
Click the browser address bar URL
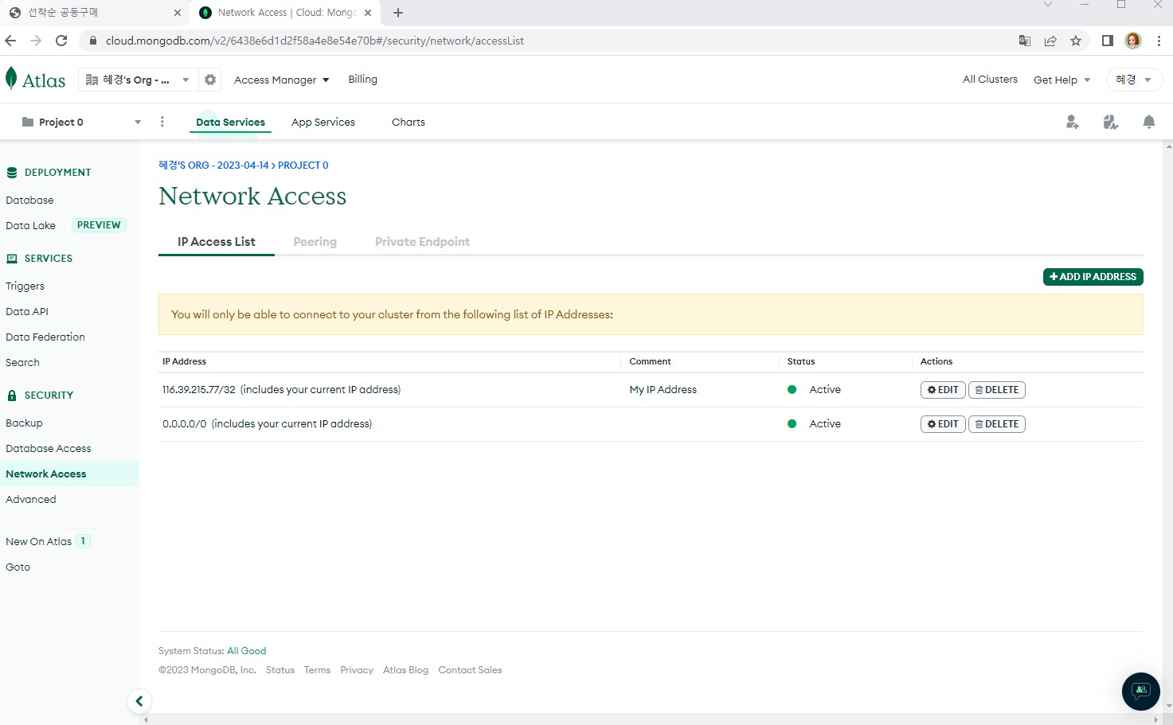point(315,41)
